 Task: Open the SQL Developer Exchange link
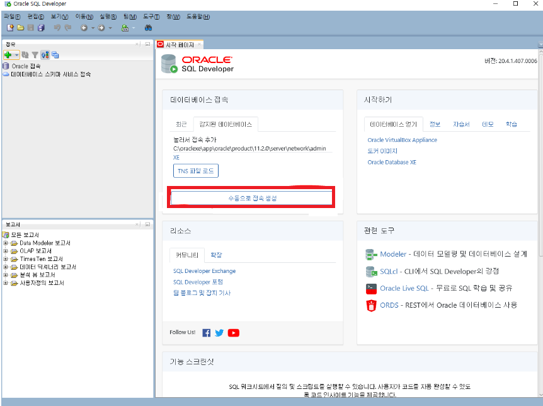pyautogui.click(x=204, y=271)
